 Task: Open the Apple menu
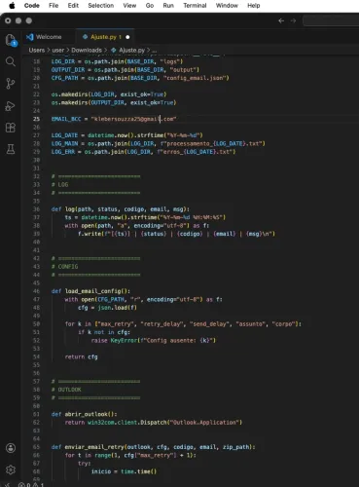[12, 6]
